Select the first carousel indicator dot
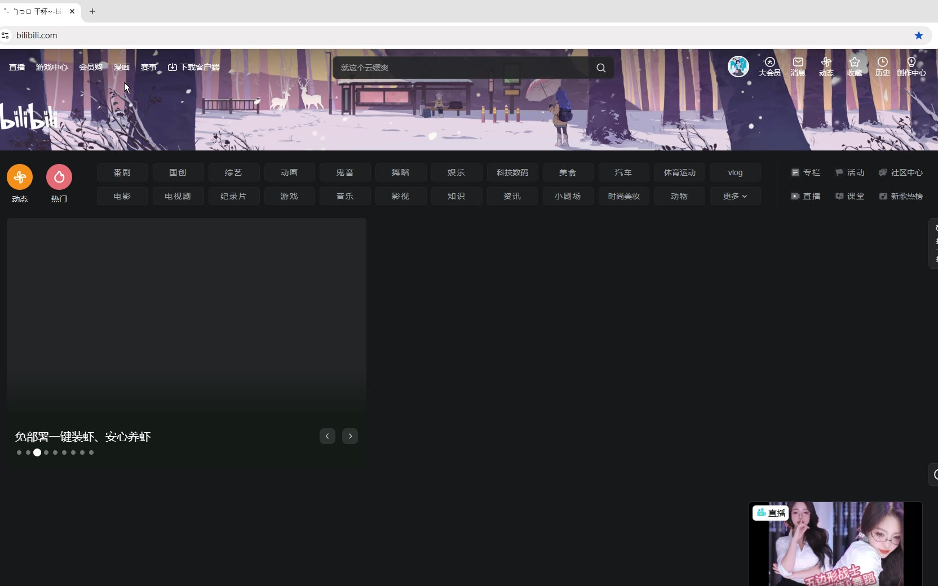This screenshot has height=586, width=938. coord(19,452)
